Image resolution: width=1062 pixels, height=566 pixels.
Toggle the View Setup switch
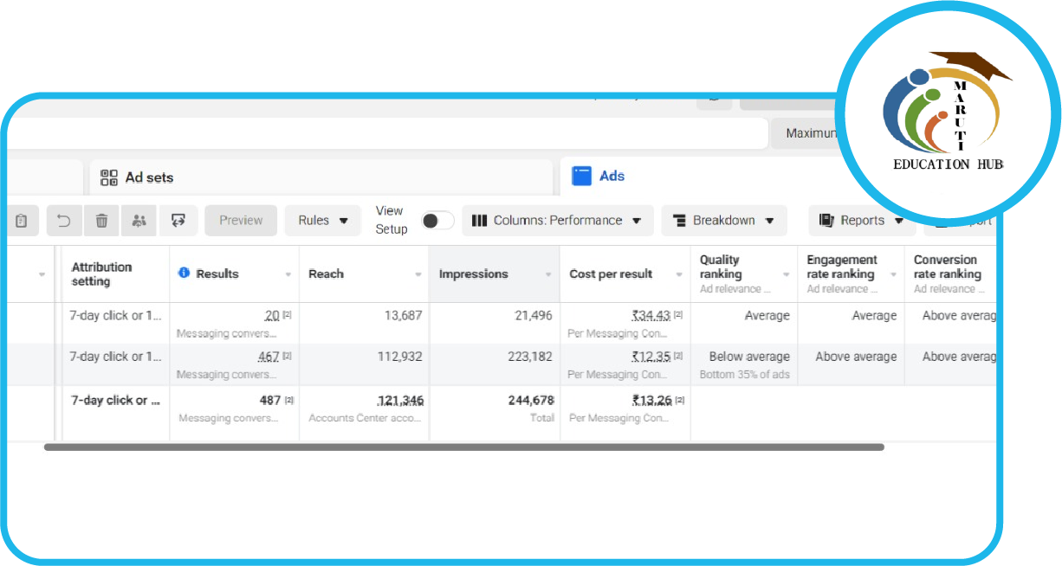437,221
